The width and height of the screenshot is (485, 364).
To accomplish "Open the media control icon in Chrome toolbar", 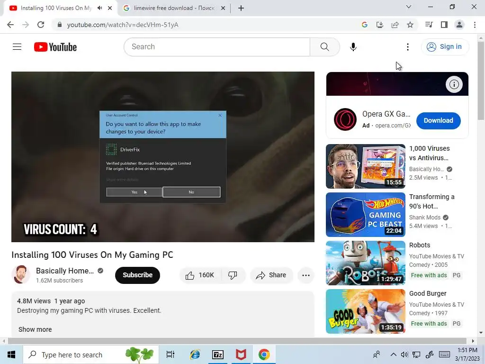I will coord(429,25).
